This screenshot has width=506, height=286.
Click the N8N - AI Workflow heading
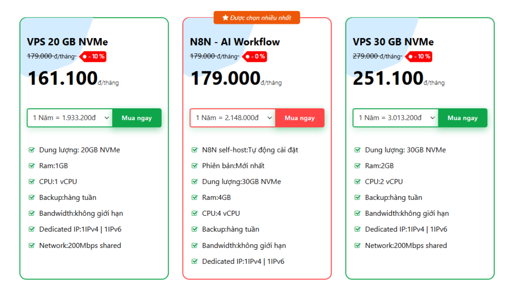tap(235, 42)
